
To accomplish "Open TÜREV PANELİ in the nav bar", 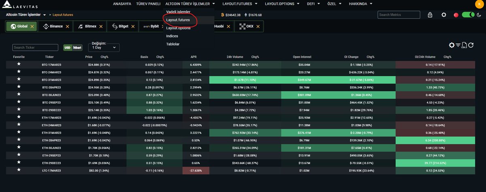I will pyautogui.click(x=149, y=4).
